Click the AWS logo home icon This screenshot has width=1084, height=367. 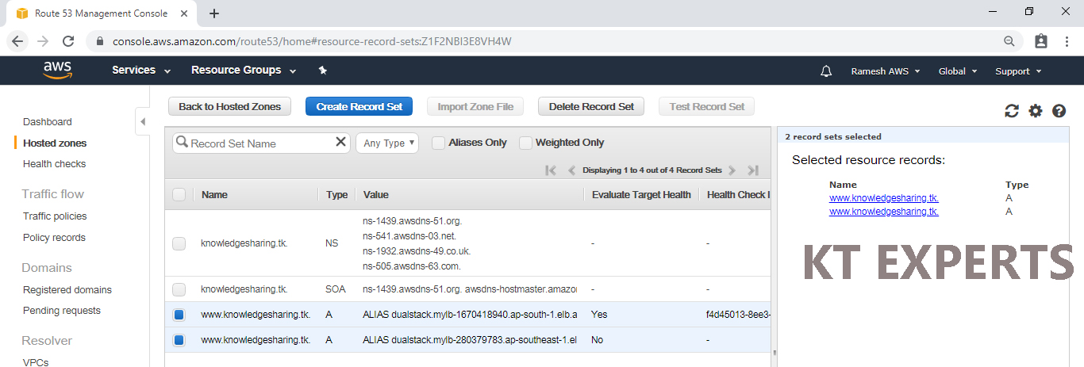click(57, 71)
